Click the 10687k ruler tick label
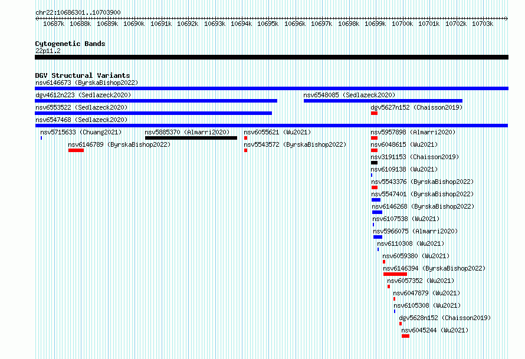The width and height of the screenshot is (525, 359). [54, 24]
